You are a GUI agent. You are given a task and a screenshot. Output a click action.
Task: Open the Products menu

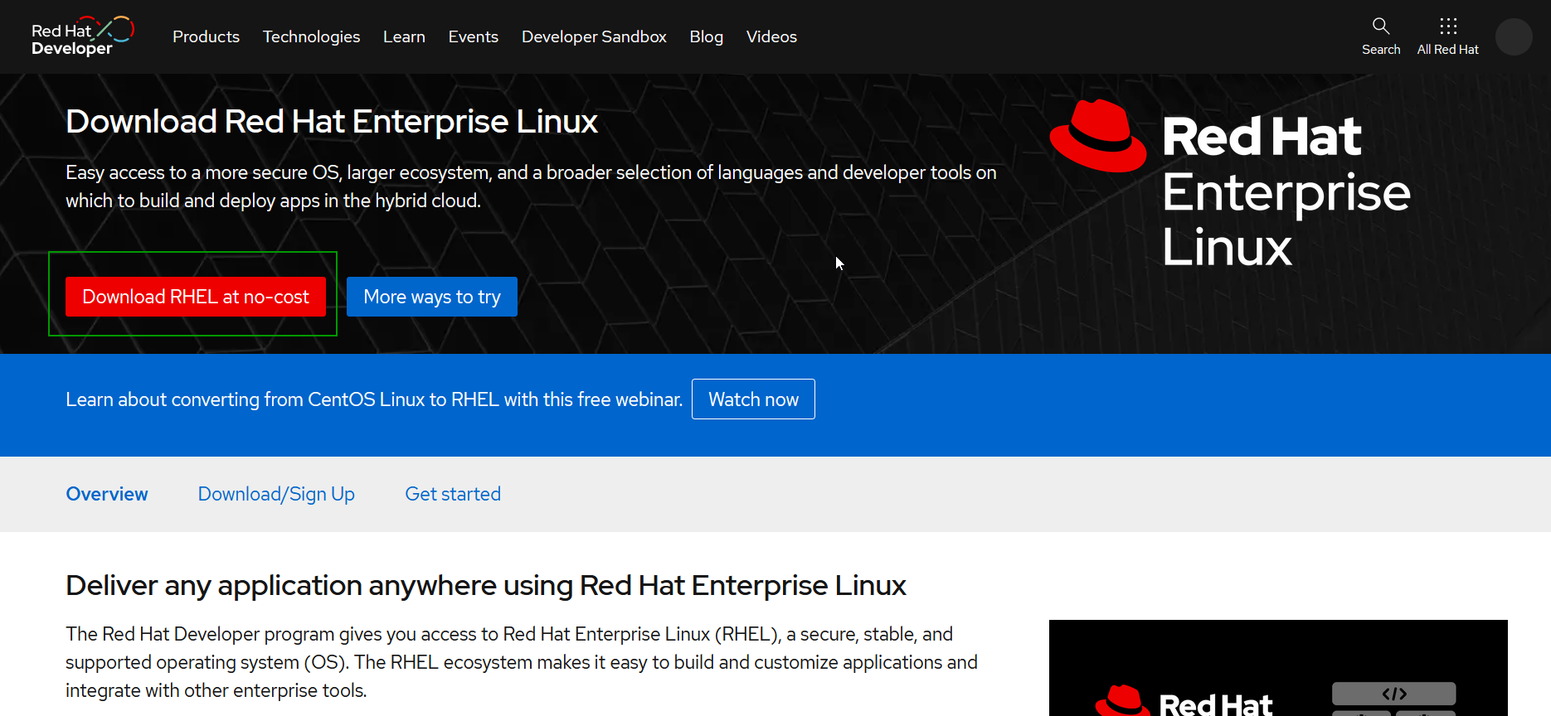click(x=206, y=37)
